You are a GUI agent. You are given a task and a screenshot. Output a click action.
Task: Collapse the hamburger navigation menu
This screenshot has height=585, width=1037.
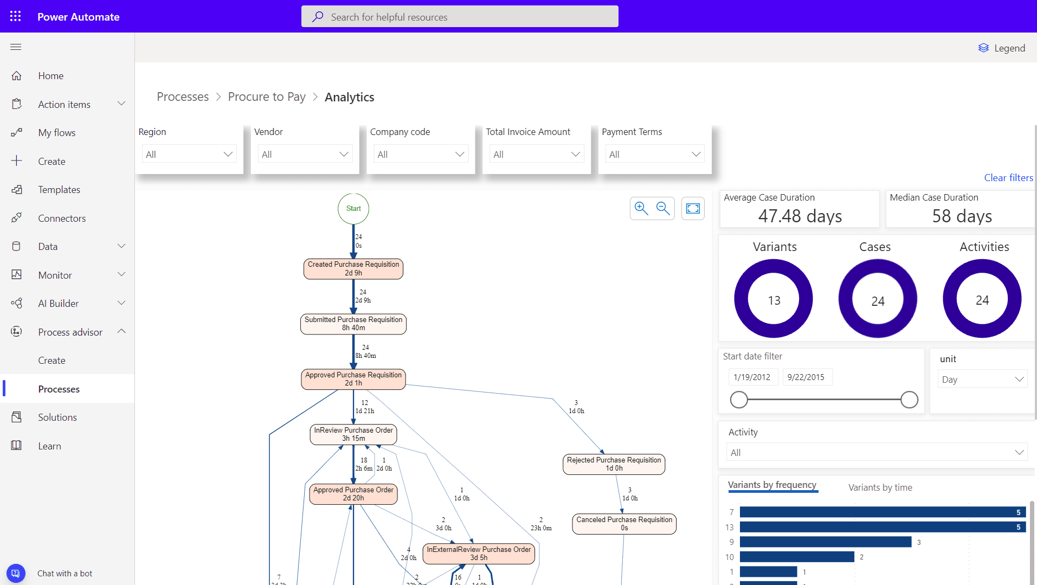16,47
